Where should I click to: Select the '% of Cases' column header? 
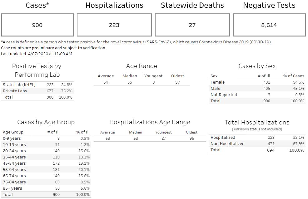point(294,76)
